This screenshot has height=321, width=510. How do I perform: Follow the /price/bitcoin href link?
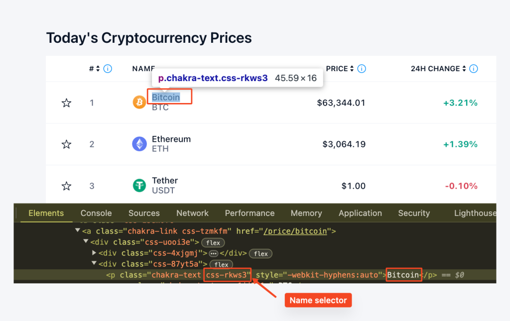coord(295,231)
